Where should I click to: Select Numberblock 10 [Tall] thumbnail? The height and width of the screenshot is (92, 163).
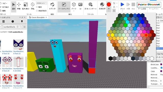coord(18,62)
